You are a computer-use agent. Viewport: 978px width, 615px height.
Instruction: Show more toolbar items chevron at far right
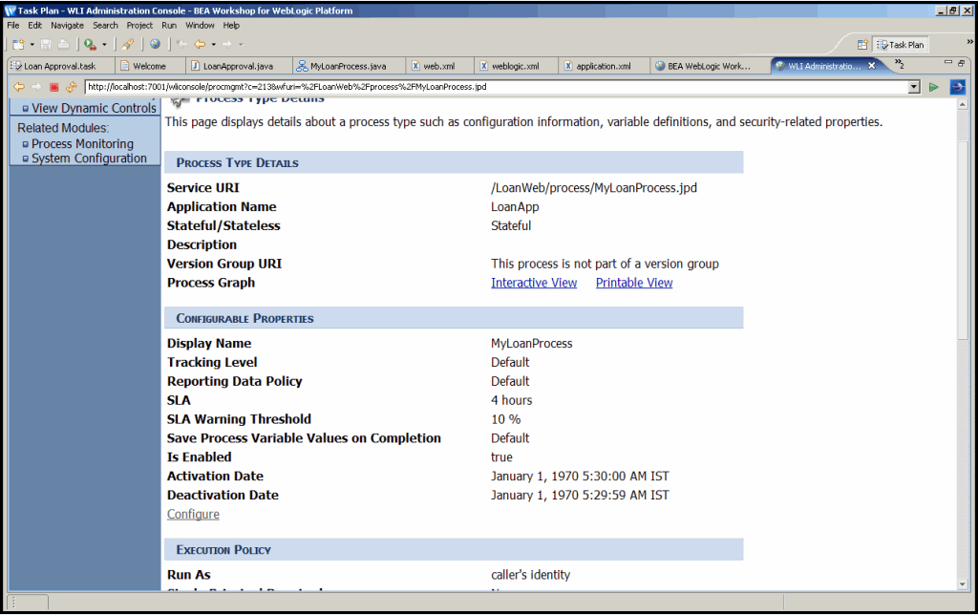coord(970,42)
